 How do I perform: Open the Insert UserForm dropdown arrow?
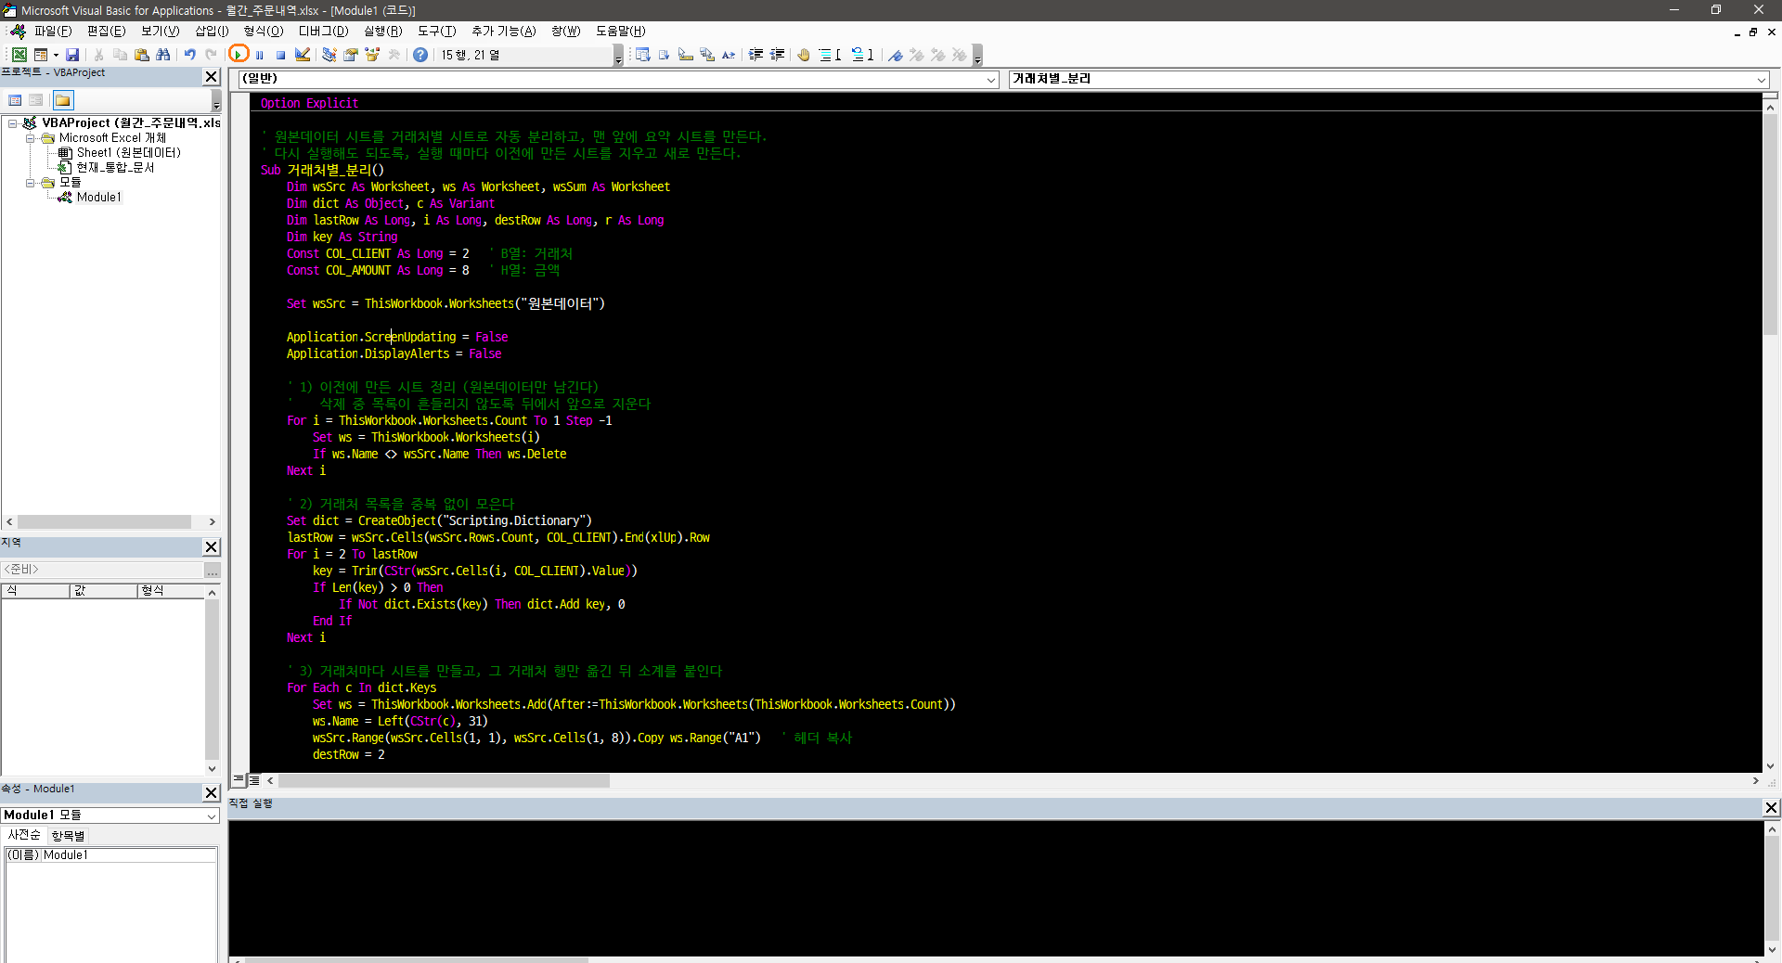[56, 55]
